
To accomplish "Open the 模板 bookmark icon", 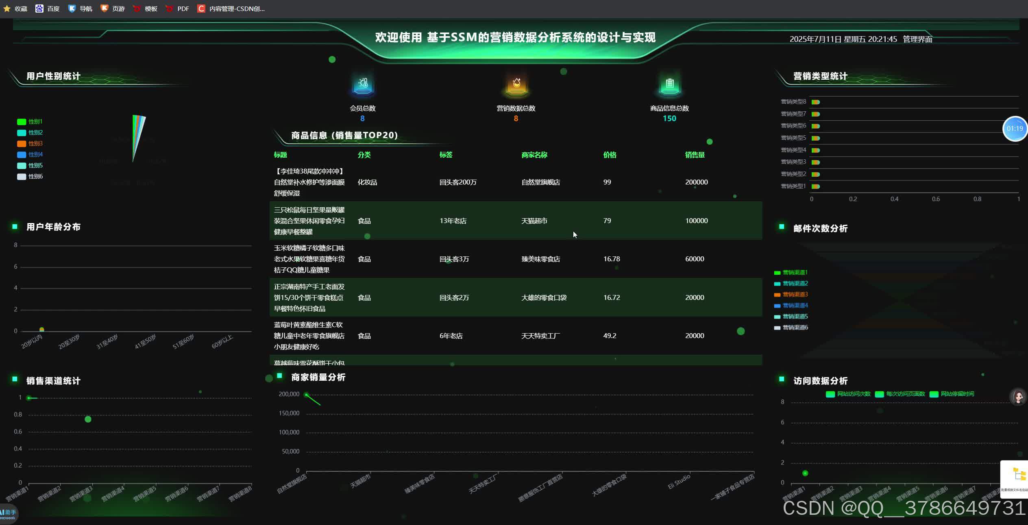I will tap(137, 9).
